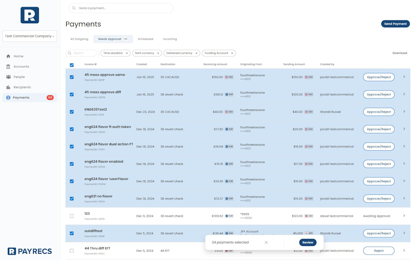Viewport: 411px width, 260px height.
Task: Open the Time duration filter dropdown
Action: 115,53
